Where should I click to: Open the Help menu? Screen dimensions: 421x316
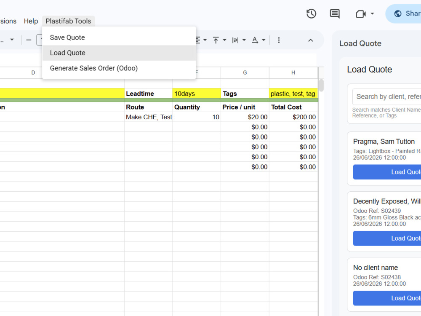31,21
